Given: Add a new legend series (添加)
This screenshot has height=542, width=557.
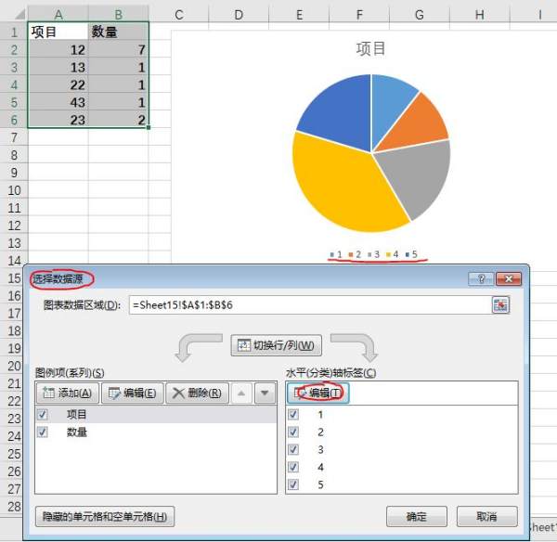Looking at the screenshot, I should tap(67, 394).
